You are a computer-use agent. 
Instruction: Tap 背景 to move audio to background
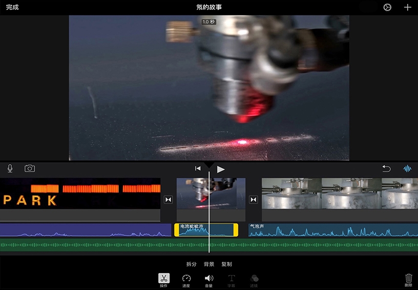(x=209, y=264)
